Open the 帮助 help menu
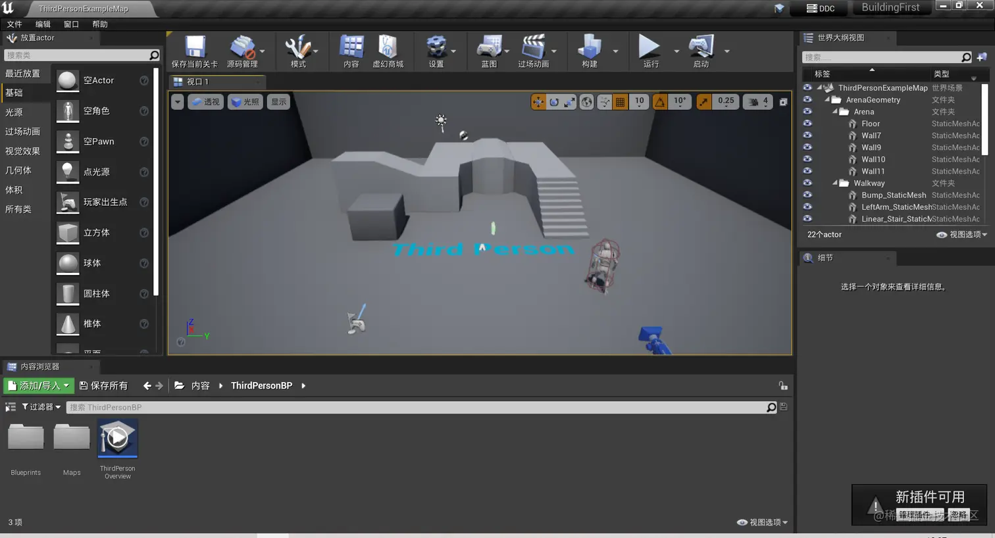This screenshot has width=995, height=538. click(100, 24)
